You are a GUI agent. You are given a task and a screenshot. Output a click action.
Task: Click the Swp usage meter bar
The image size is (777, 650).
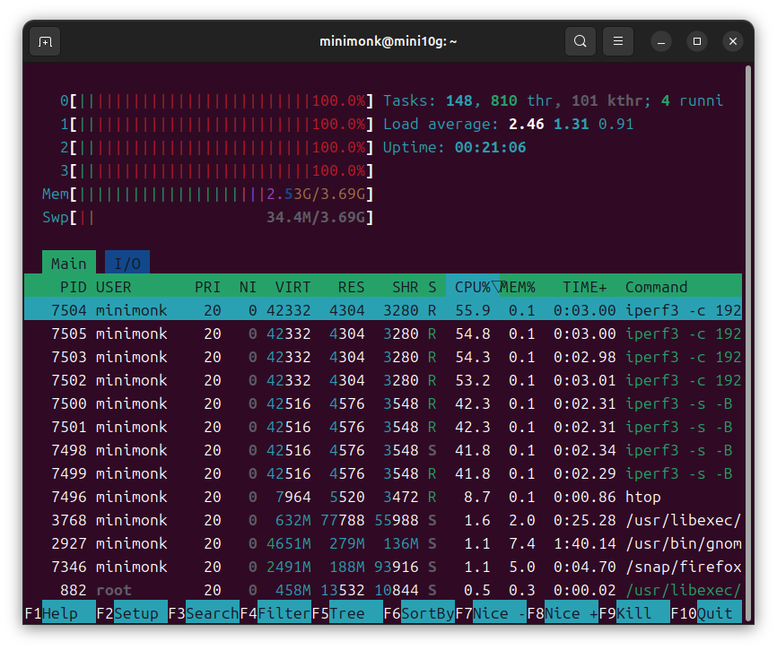(207, 217)
